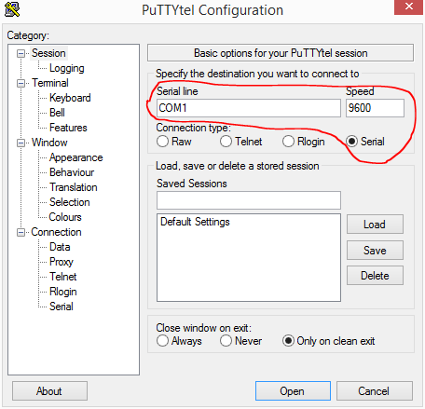
Task: Open the Logging settings category
Action: pyautogui.click(x=67, y=68)
